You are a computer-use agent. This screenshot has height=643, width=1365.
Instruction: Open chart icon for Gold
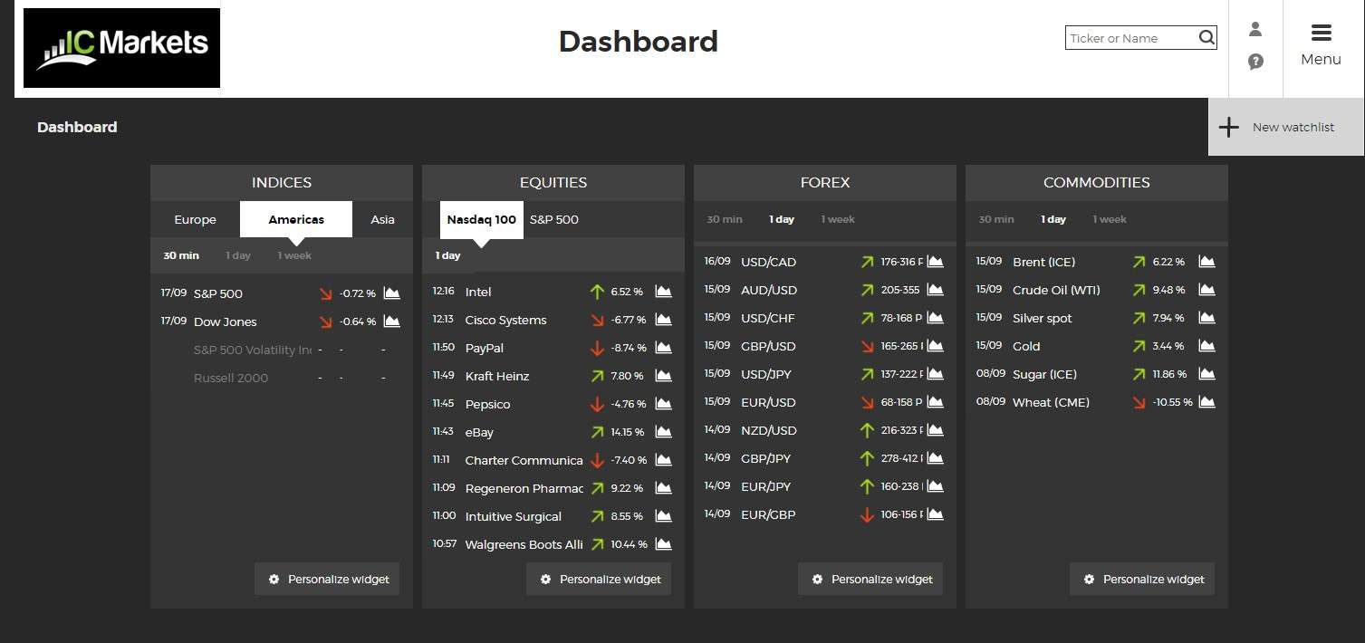[1206, 346]
